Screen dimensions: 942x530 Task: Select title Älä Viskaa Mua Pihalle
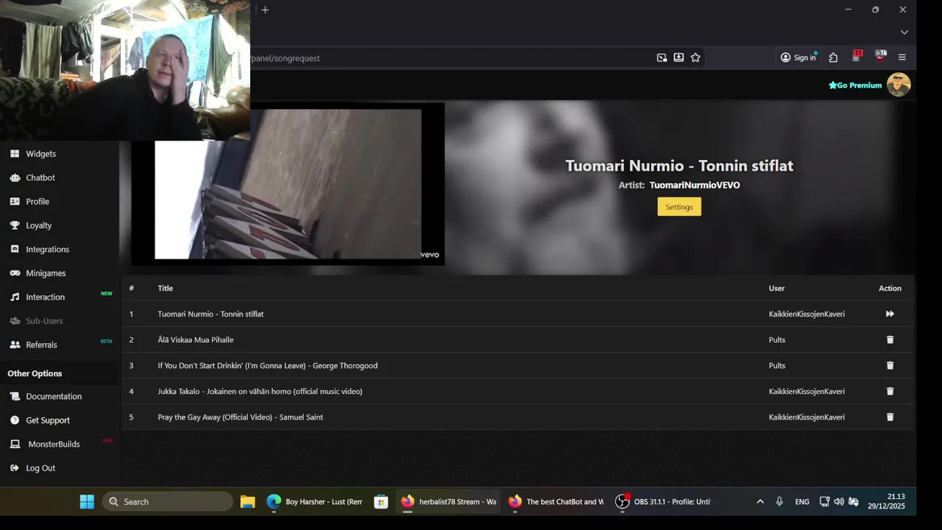[x=195, y=339]
